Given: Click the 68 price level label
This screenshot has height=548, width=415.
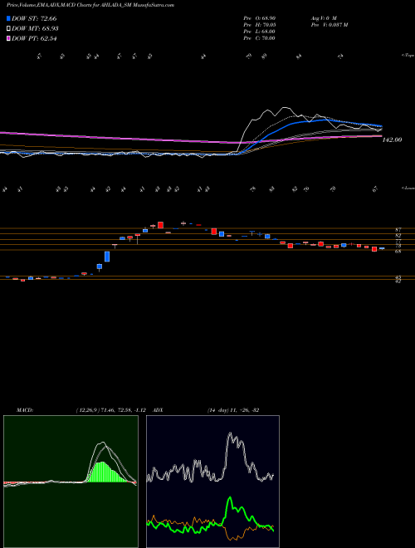Looking at the screenshot, I should tap(398, 252).
